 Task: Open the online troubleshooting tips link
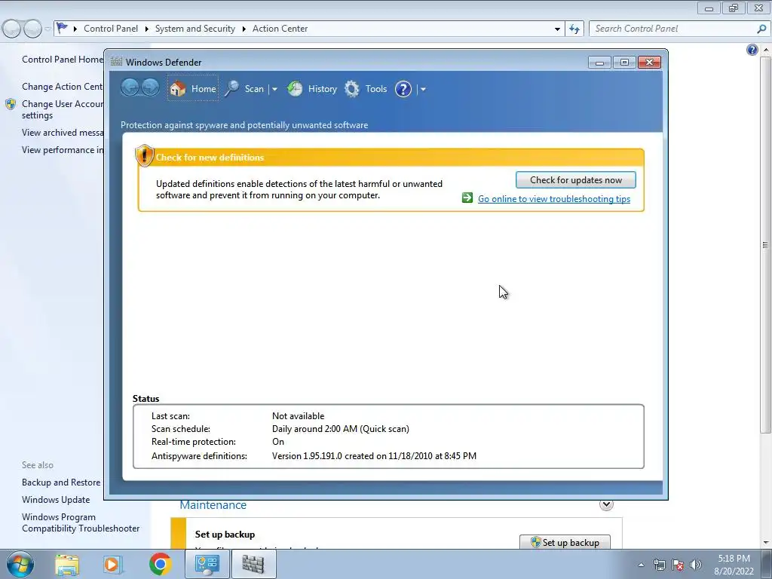[x=554, y=199]
